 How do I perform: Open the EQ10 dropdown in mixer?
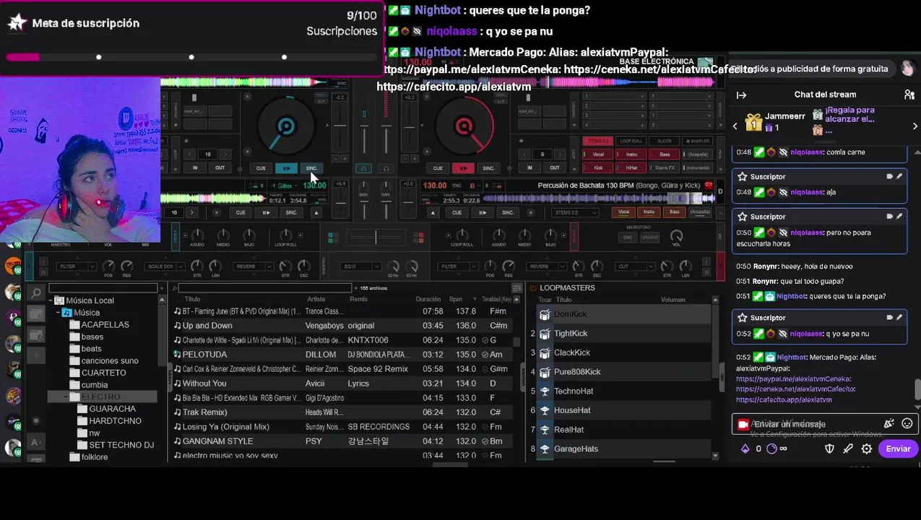tap(360, 266)
